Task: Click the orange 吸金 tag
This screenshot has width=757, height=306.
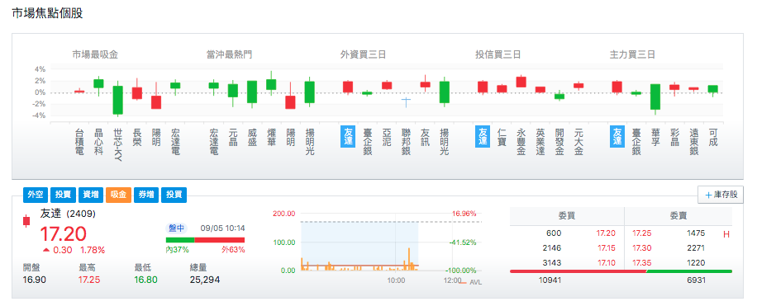Action: 118,195
